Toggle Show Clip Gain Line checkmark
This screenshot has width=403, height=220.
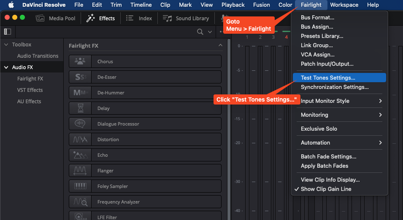pos(297,189)
